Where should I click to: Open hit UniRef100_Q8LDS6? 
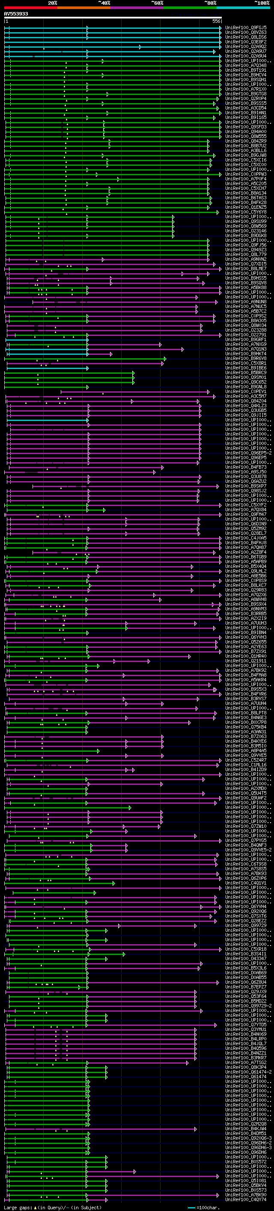click(245, 37)
